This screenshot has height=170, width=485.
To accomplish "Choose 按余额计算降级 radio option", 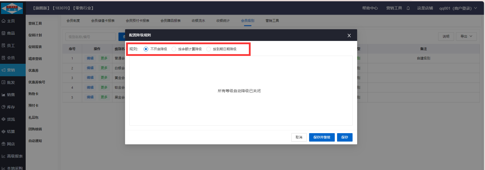I will coord(174,49).
